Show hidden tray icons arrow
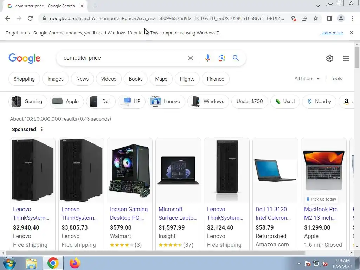Image resolution: width=360 pixels, height=270 pixels. click(299, 263)
